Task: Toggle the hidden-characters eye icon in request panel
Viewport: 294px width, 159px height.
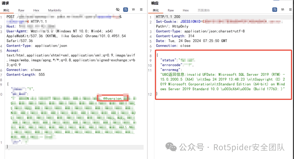Action: (118, 10)
